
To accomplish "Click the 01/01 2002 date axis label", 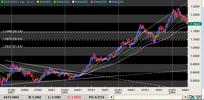I will [65, 91].
